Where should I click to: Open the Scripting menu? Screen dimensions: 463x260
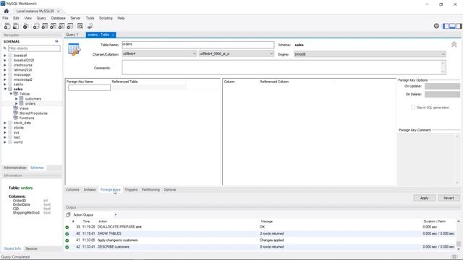tap(106, 18)
